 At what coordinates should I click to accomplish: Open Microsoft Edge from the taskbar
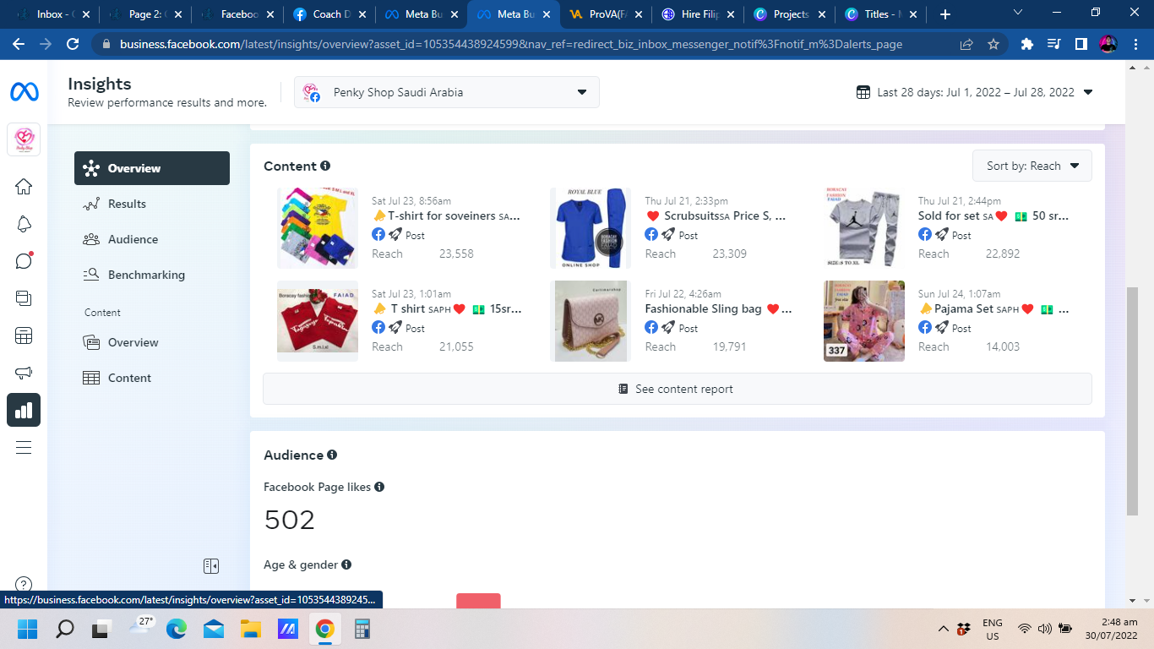point(177,629)
